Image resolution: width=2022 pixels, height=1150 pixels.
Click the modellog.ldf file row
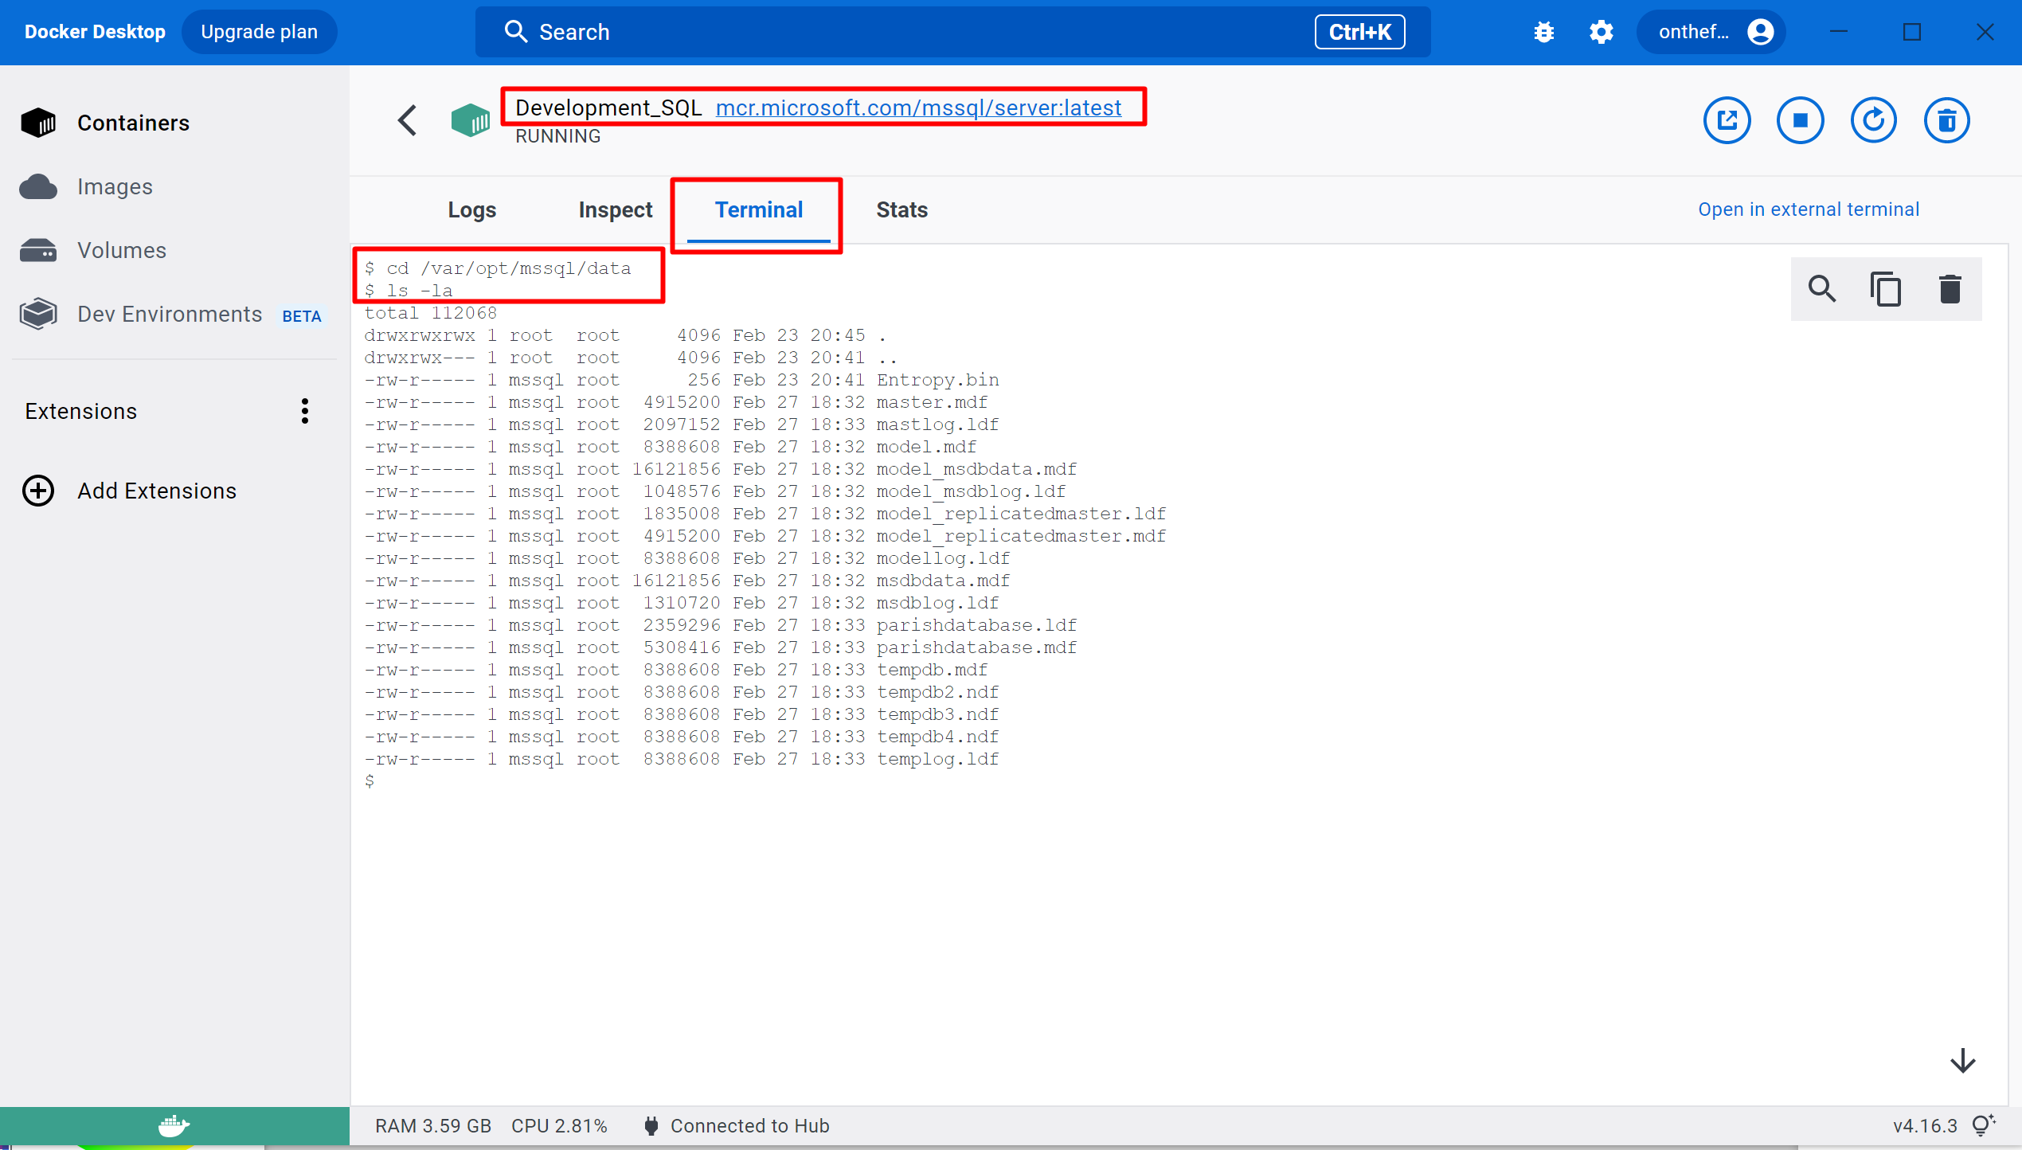(x=686, y=558)
